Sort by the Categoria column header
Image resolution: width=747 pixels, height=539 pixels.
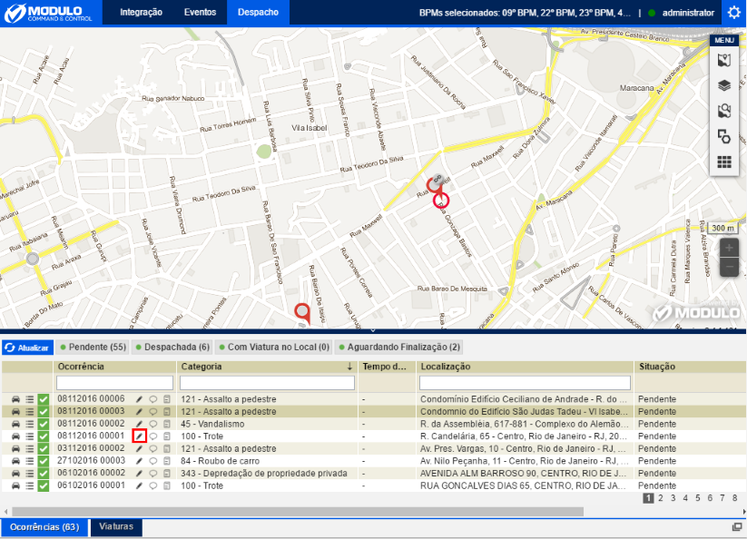[267, 367]
